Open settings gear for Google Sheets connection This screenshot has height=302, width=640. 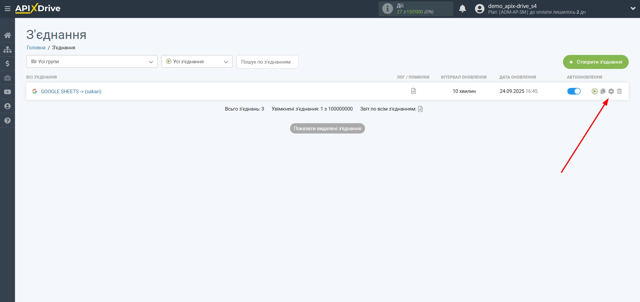coord(611,91)
